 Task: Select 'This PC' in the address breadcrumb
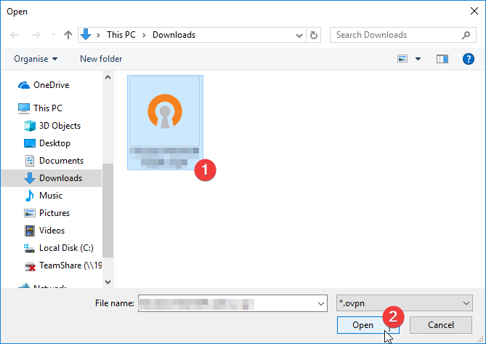[x=121, y=35]
